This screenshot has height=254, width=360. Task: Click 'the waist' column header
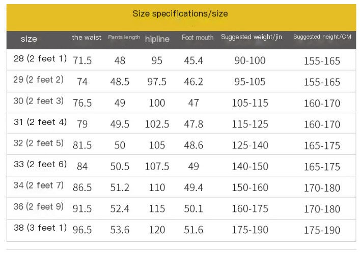pyautogui.click(x=87, y=37)
